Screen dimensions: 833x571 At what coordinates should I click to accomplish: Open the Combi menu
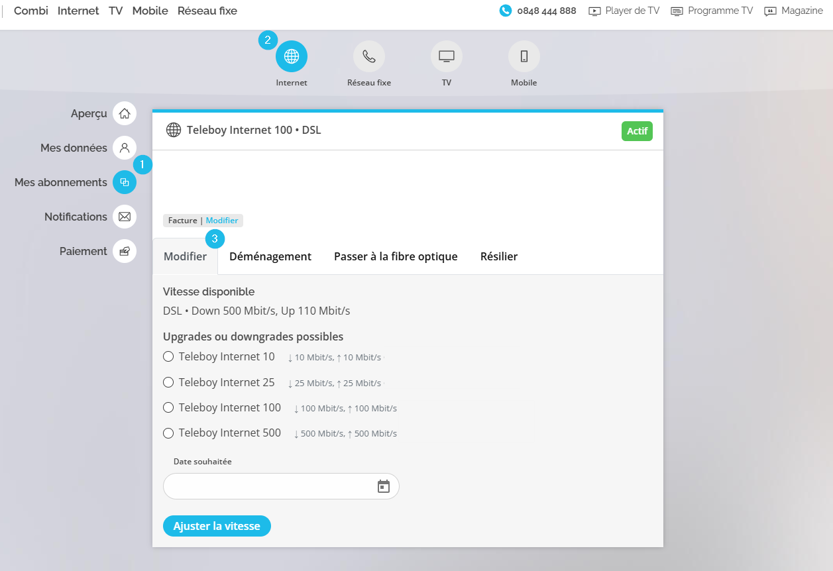click(x=31, y=11)
